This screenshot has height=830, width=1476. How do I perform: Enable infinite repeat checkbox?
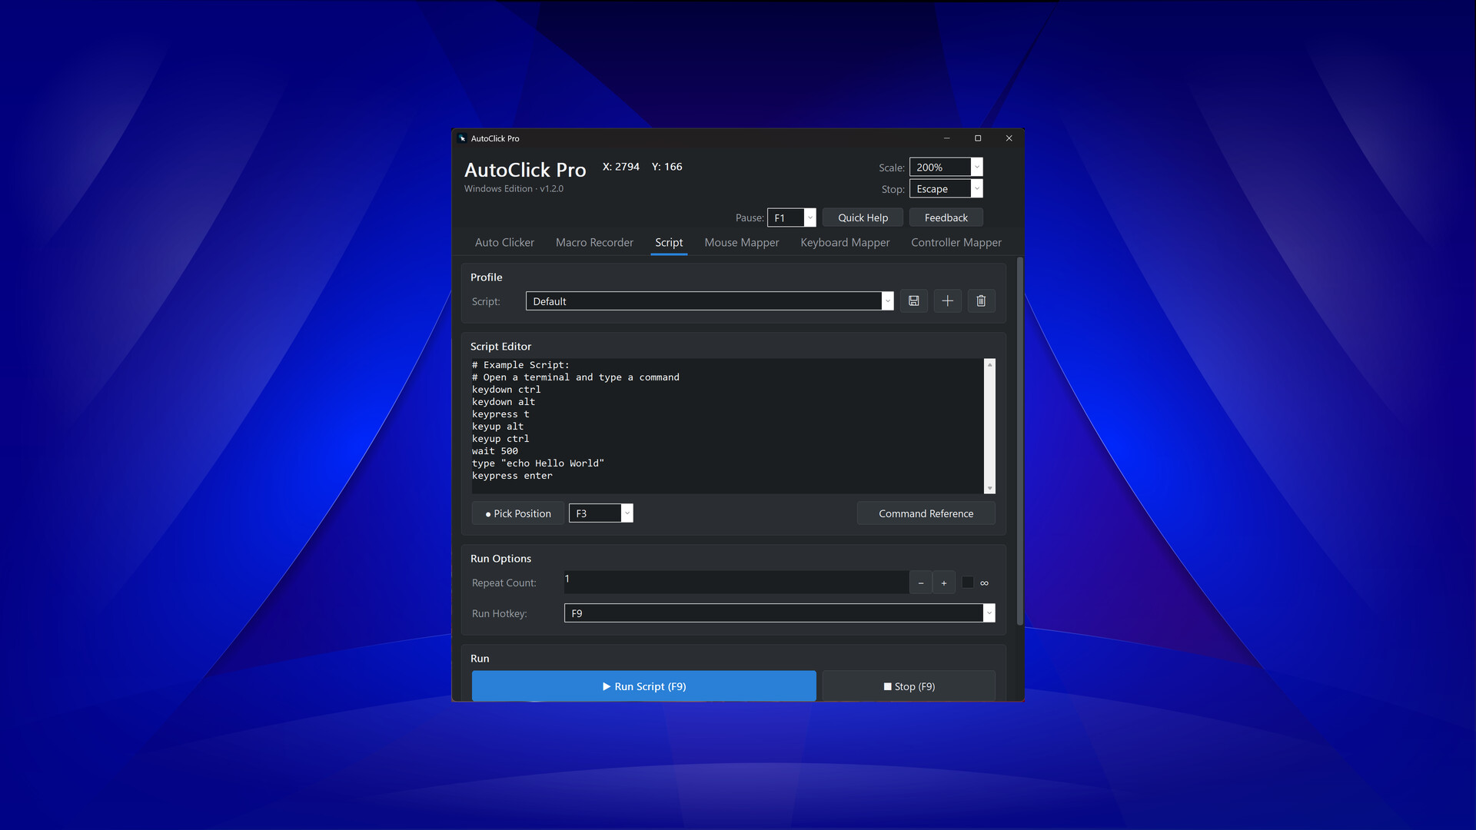tap(968, 583)
